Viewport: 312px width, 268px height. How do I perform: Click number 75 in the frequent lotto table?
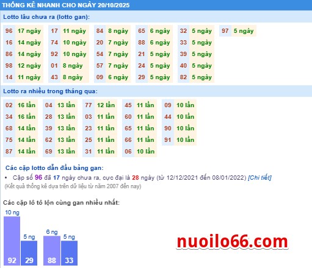(x=9, y=140)
